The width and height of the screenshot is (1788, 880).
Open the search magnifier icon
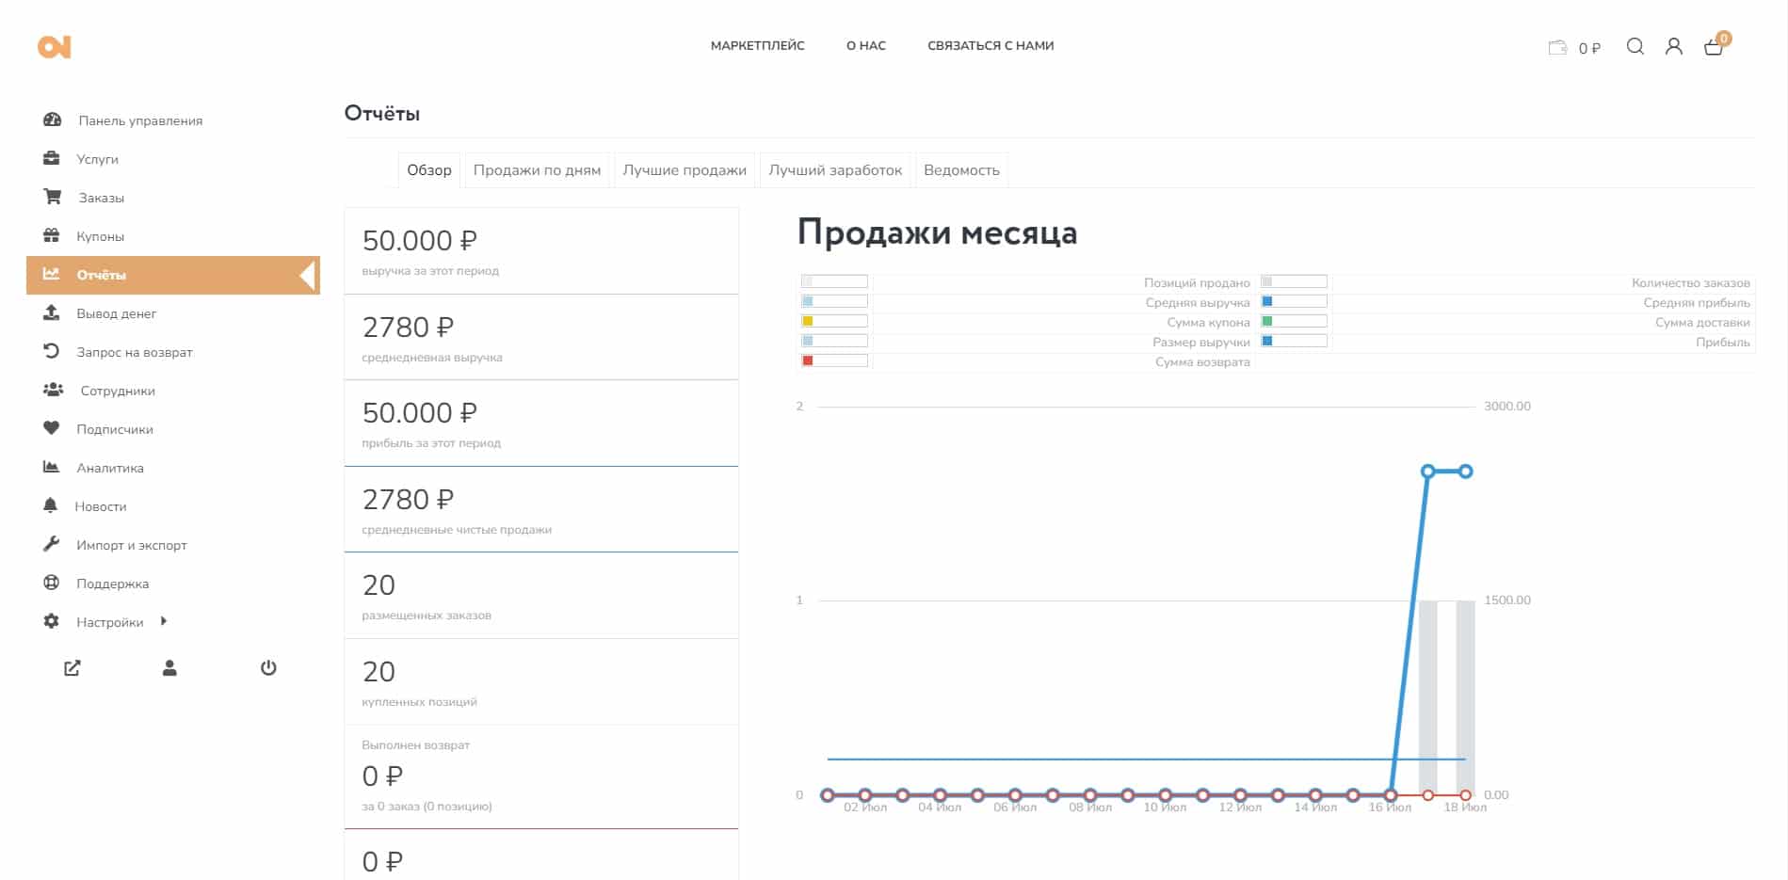1635,47
